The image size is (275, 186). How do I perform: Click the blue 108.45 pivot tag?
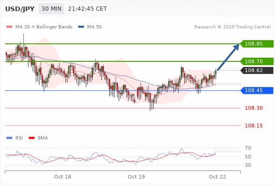256,91
